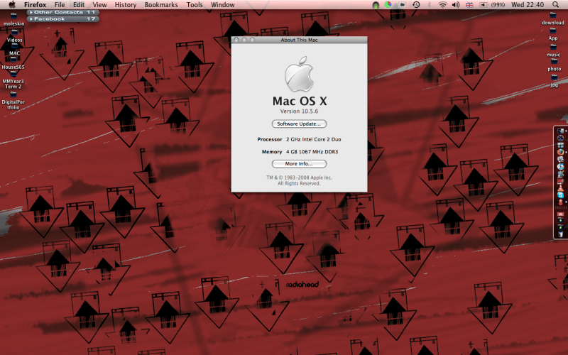The width and height of the screenshot is (568, 355).
Task: Open the History menu
Action: 126,5
